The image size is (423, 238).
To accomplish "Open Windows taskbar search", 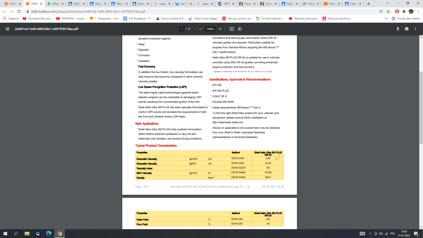I will click(16, 234).
